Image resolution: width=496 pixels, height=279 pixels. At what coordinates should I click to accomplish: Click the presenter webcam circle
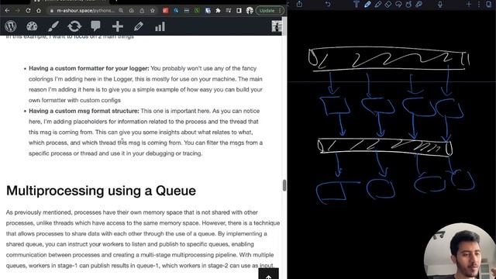click(x=460, y=251)
